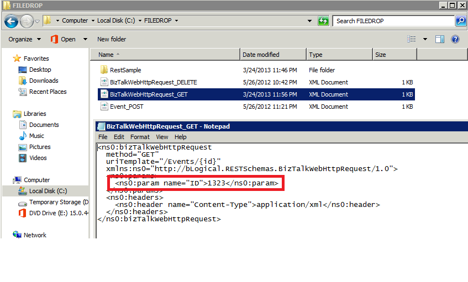Screen dimensions: 468x282
Task: Open Notepad Format menu
Action: [x=140, y=137]
